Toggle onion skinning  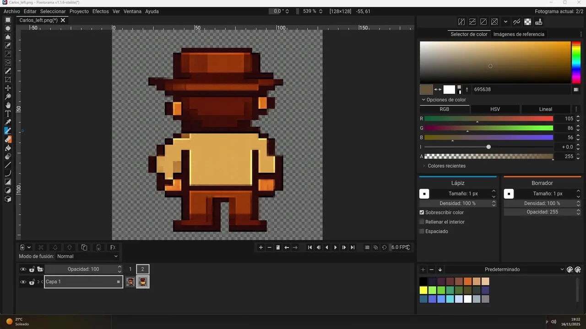(375, 247)
